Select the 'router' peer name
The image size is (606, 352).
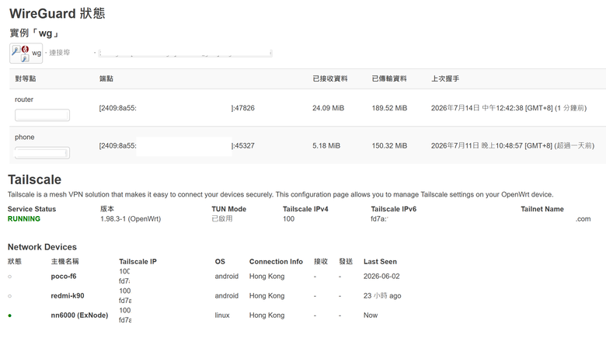click(x=24, y=99)
